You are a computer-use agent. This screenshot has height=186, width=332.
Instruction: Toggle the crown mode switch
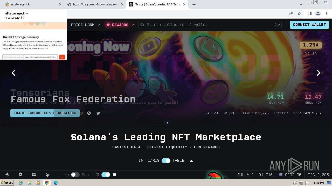pyautogui.click(x=106, y=175)
